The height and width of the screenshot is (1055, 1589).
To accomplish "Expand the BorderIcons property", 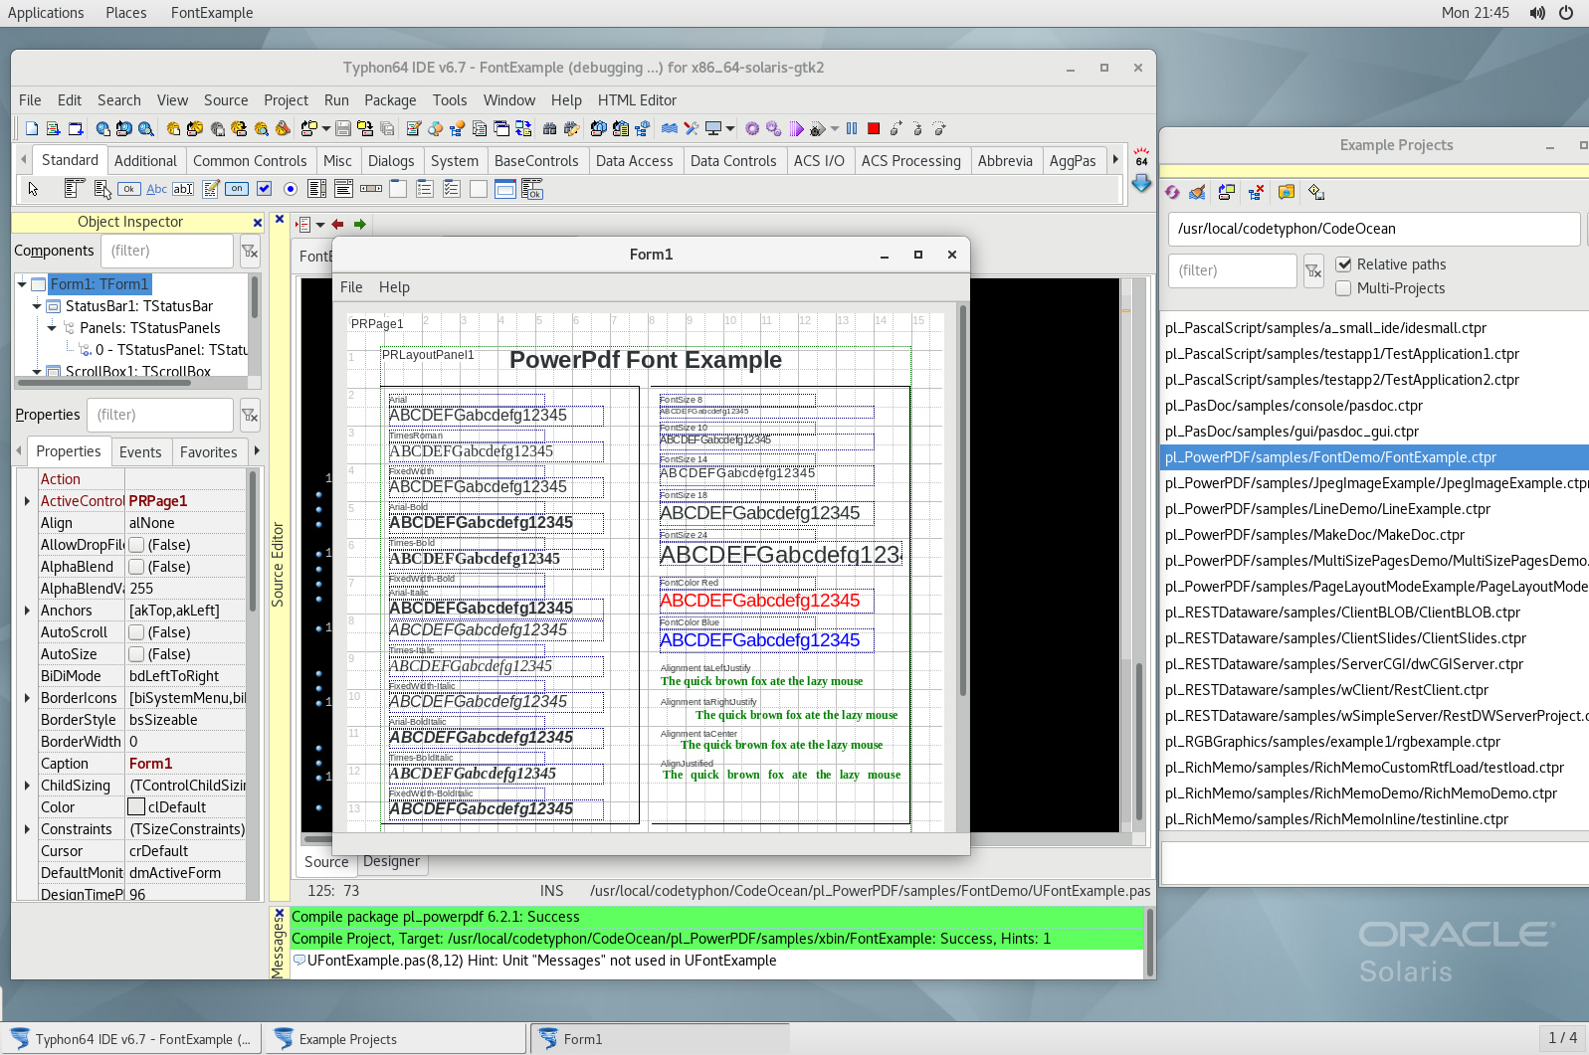I will coord(27,698).
